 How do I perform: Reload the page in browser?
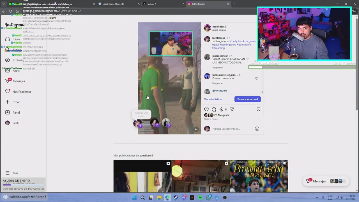coord(10,11)
